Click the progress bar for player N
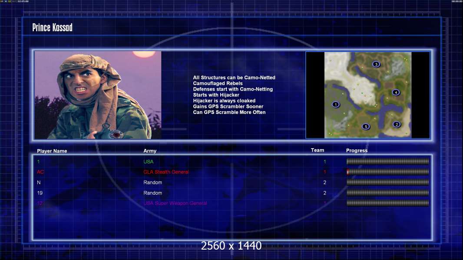This screenshot has height=260, width=463. point(387,182)
